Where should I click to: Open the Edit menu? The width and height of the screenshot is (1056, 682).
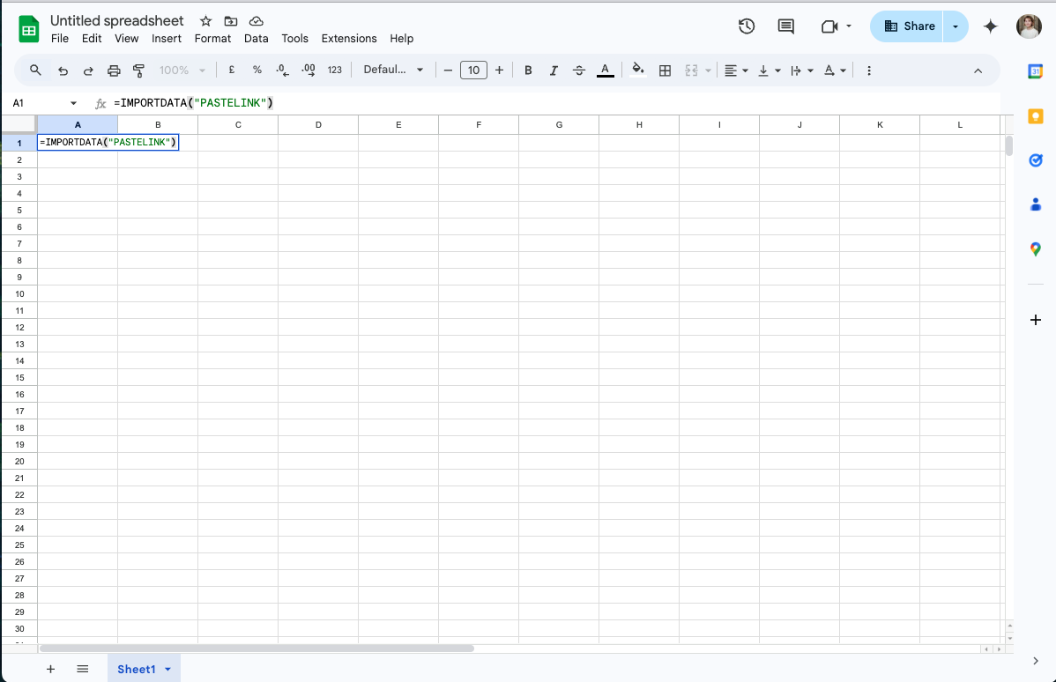pyautogui.click(x=92, y=39)
